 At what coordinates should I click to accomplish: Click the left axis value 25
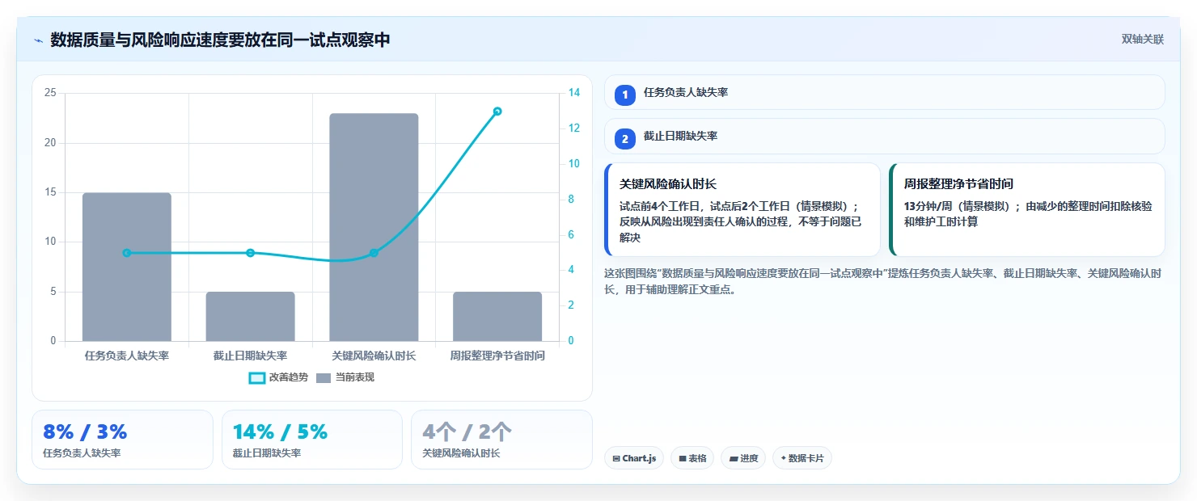pyautogui.click(x=50, y=93)
